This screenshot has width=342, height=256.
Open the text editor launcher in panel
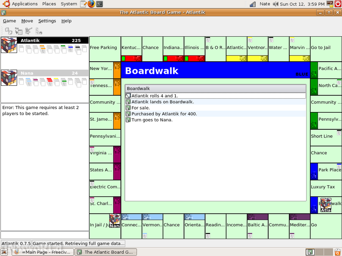[83, 4]
